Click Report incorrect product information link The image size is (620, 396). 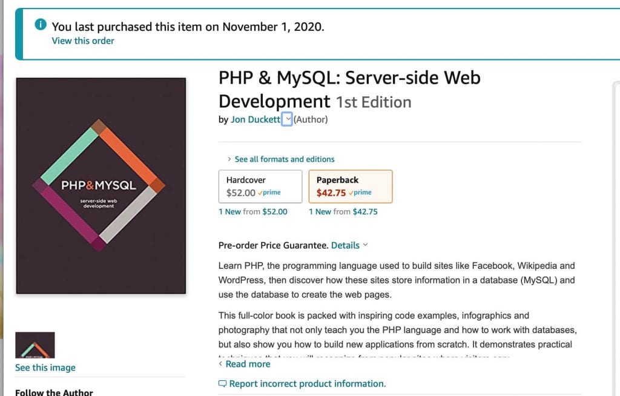pos(308,384)
